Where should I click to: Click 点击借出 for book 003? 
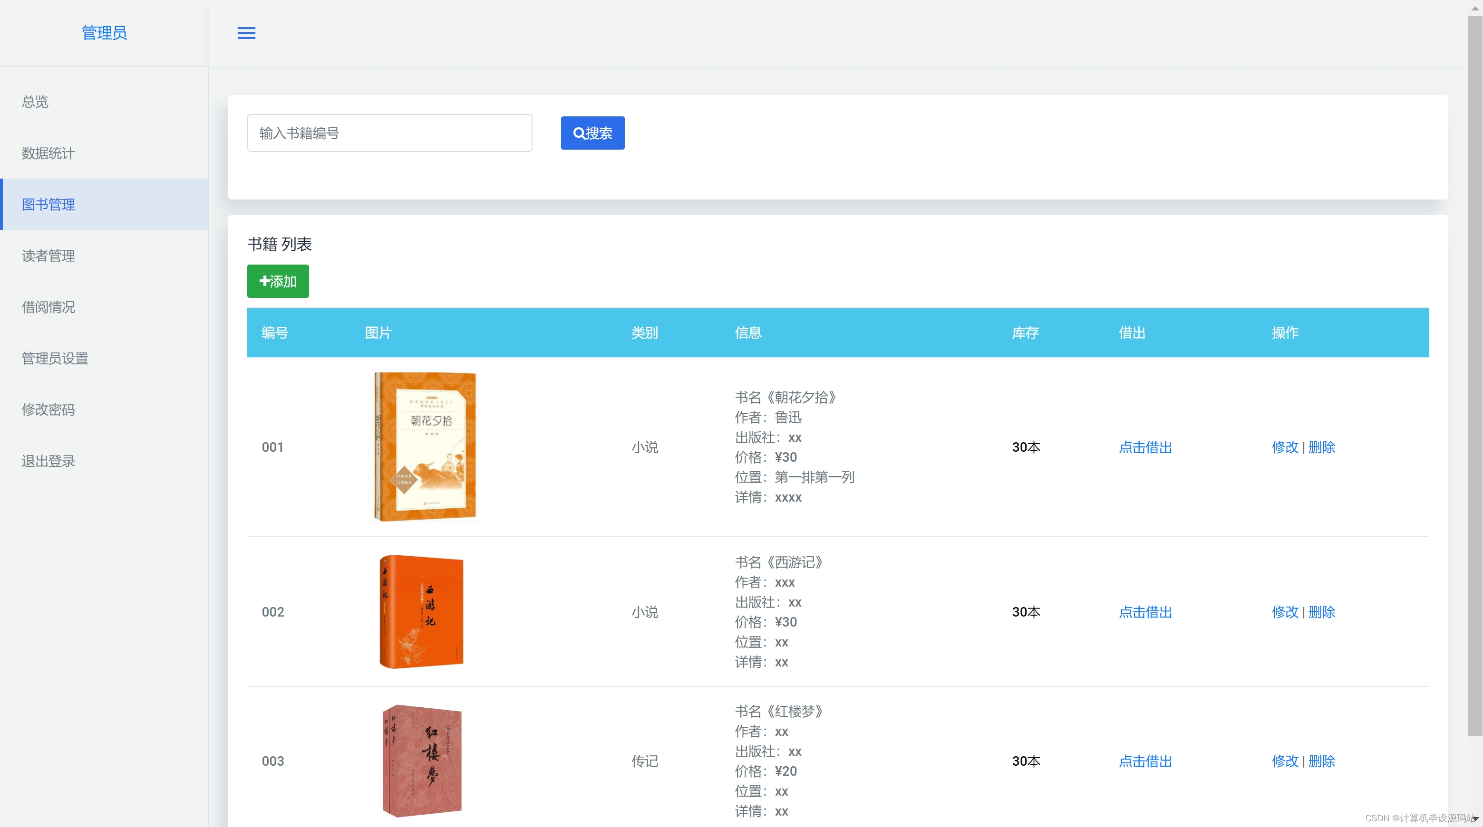coord(1145,761)
